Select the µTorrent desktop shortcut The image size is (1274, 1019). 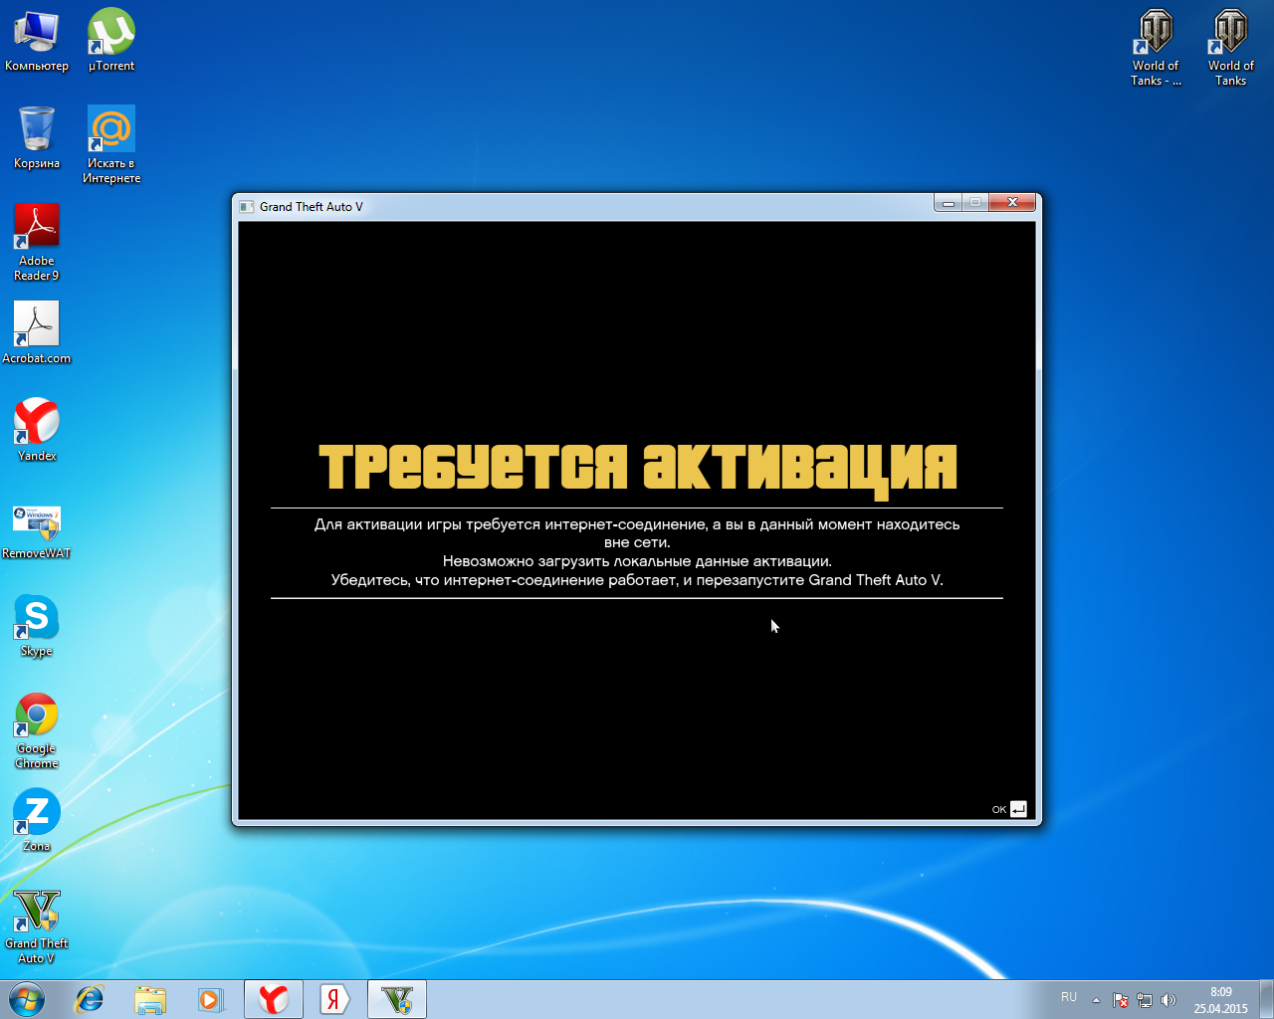[111, 41]
